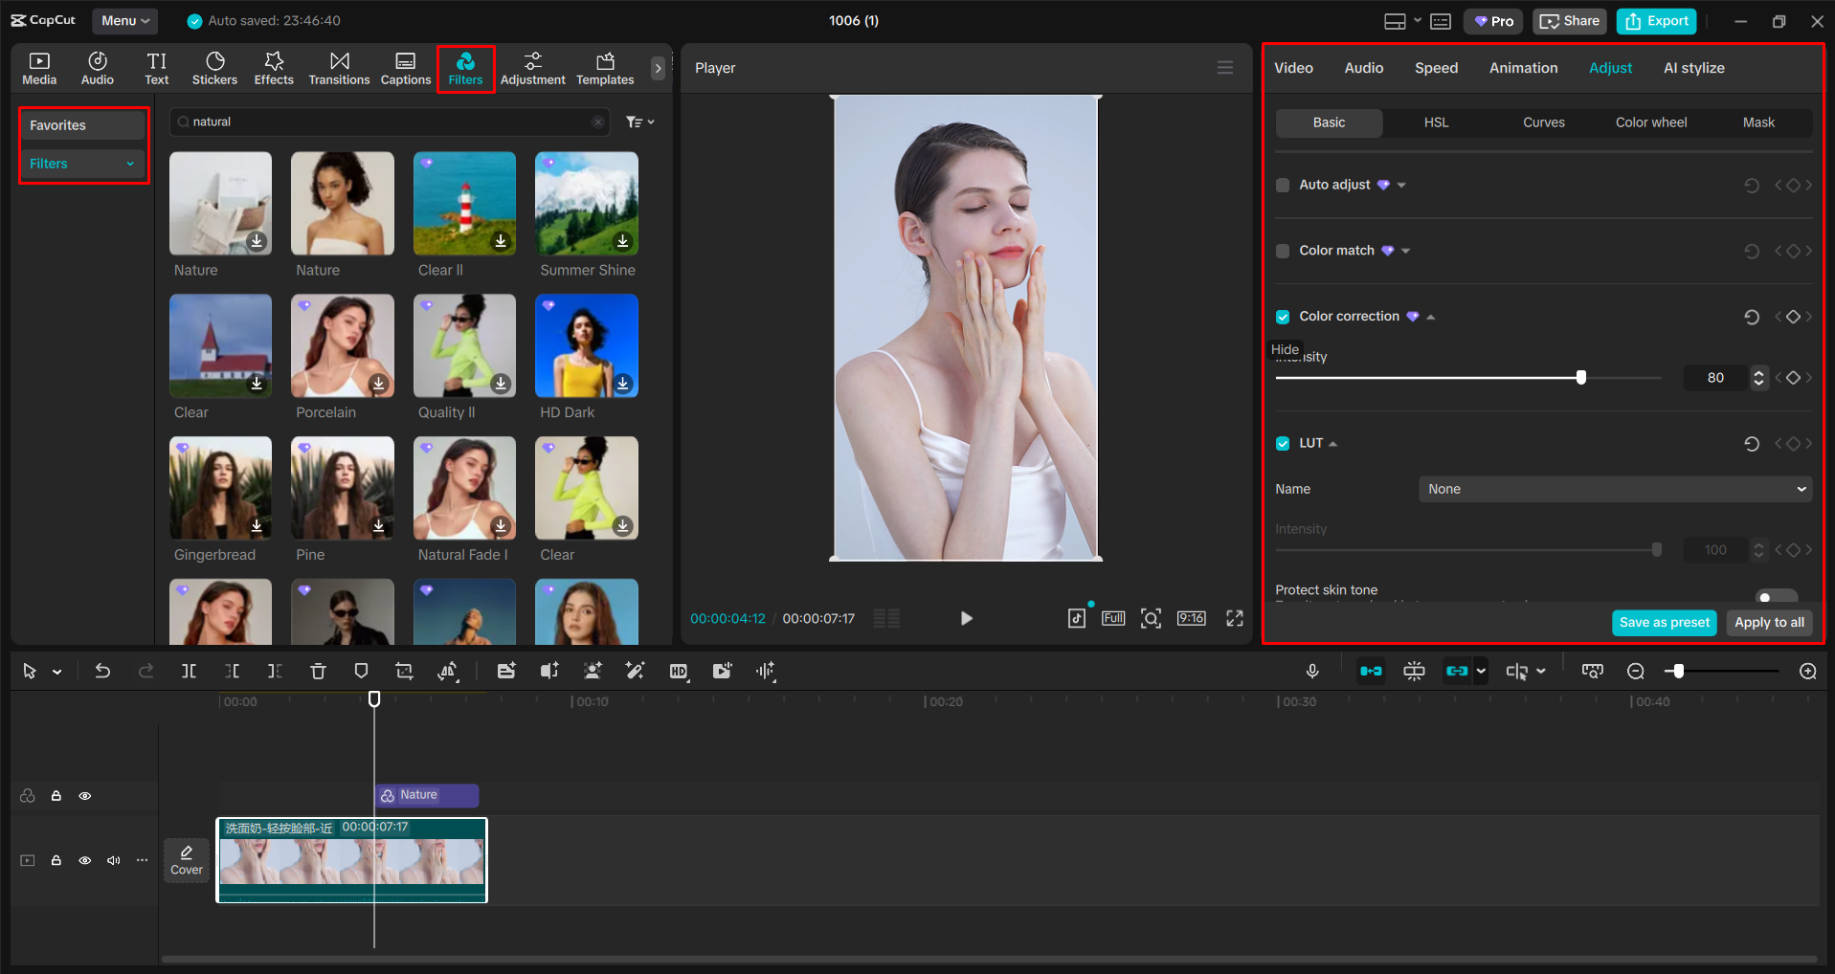
Task: Record a voiceover with the microphone
Action: (1312, 671)
